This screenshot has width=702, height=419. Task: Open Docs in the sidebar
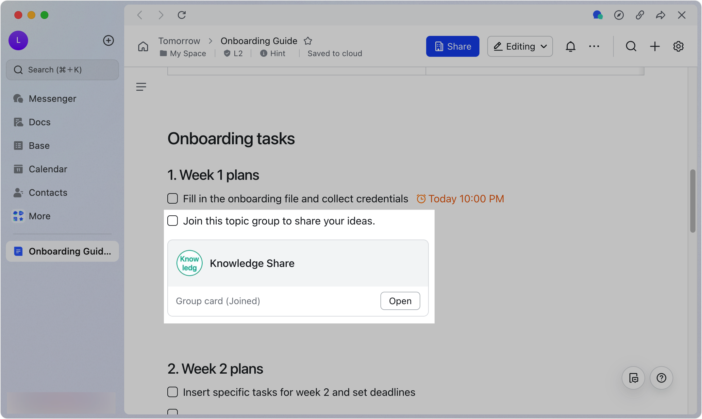(40, 122)
